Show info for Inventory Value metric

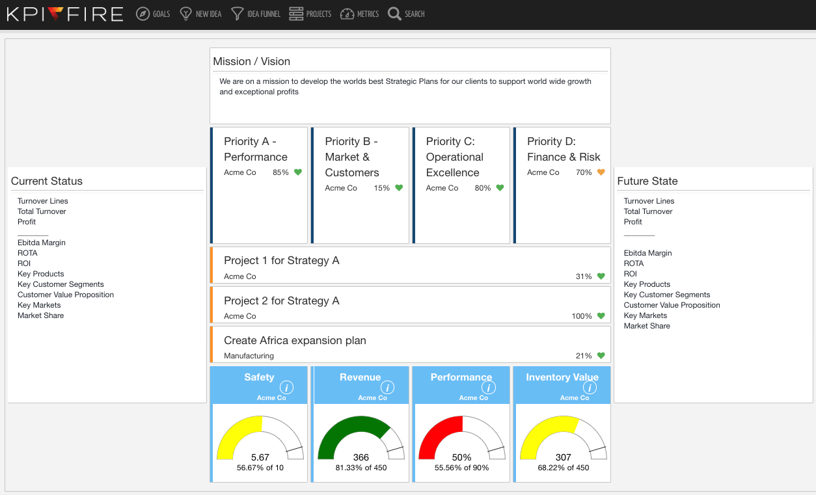(590, 388)
